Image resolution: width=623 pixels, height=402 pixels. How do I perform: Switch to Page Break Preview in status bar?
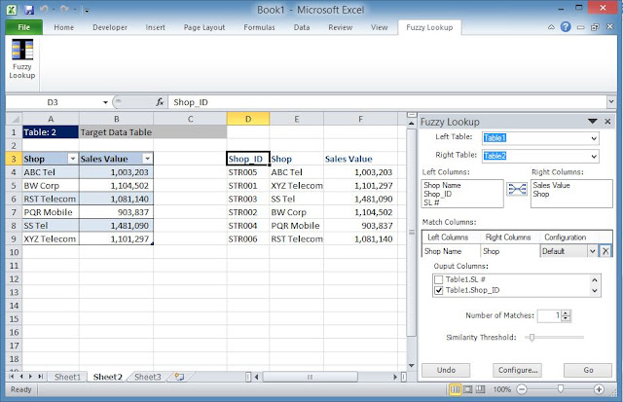click(480, 389)
